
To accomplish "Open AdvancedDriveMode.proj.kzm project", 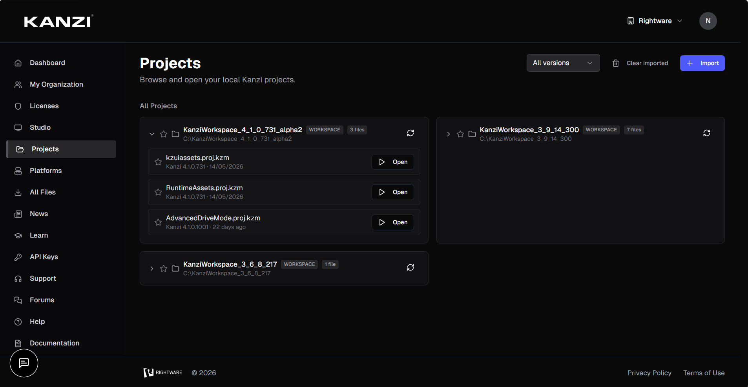I will (393, 222).
